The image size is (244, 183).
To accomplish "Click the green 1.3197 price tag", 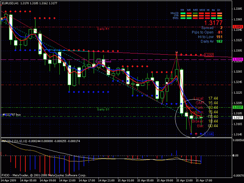I will 238,107.
